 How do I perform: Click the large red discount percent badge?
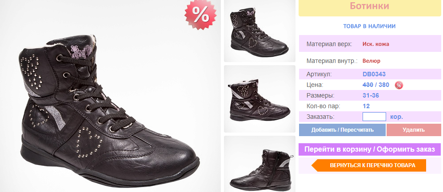point(200,15)
